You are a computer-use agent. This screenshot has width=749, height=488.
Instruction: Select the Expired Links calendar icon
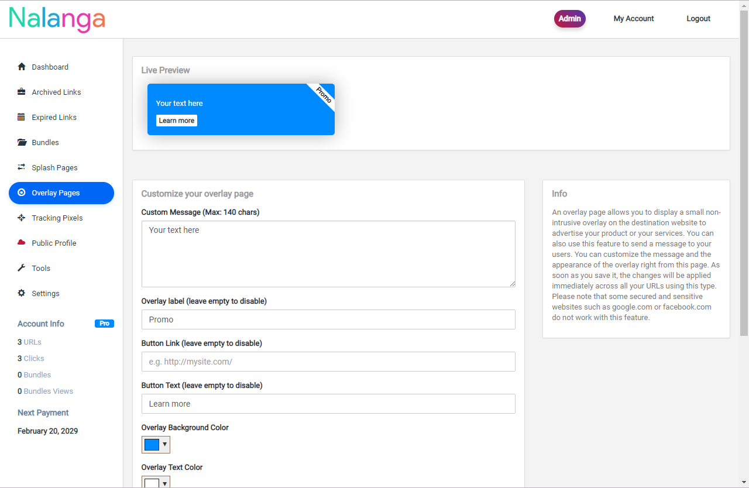click(22, 117)
